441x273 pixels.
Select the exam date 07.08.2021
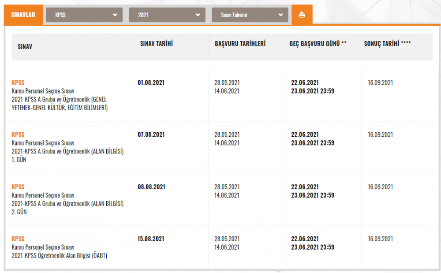tap(151, 135)
